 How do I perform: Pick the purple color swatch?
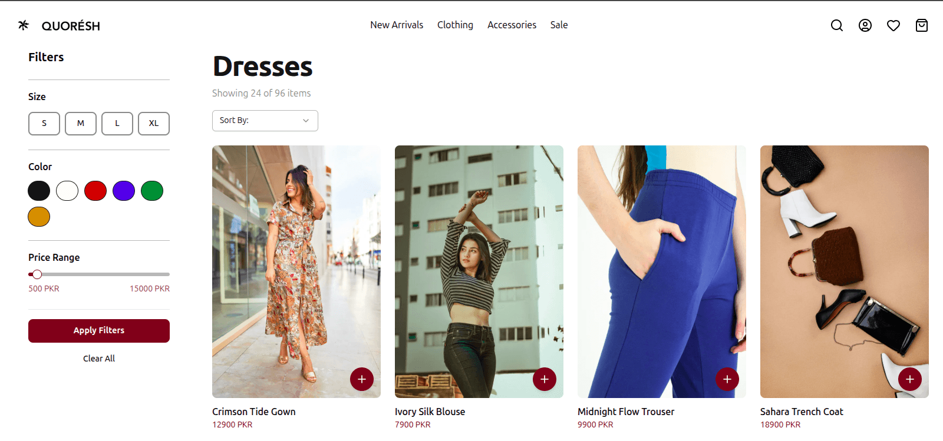(x=124, y=191)
